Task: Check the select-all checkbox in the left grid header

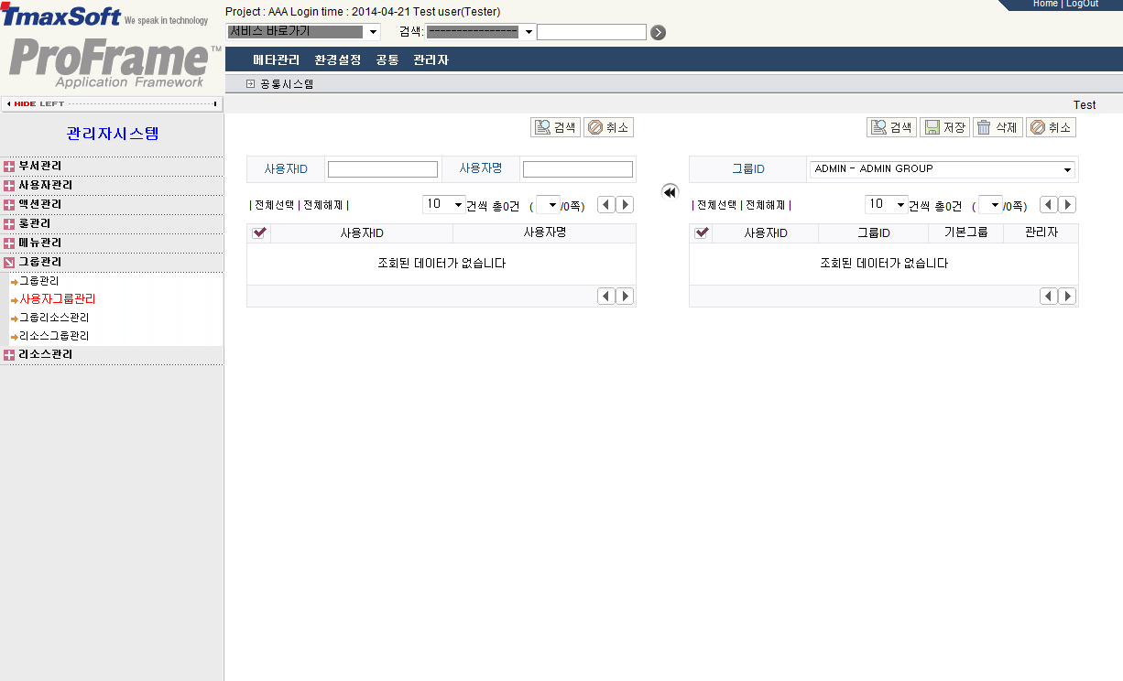Action: (x=259, y=232)
